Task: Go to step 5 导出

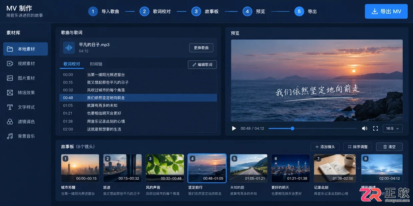Action: [x=306, y=11]
